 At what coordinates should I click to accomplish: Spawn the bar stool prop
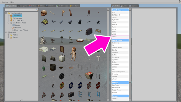(62, 40)
